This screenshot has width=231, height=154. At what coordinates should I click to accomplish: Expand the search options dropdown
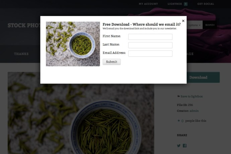(195, 25)
